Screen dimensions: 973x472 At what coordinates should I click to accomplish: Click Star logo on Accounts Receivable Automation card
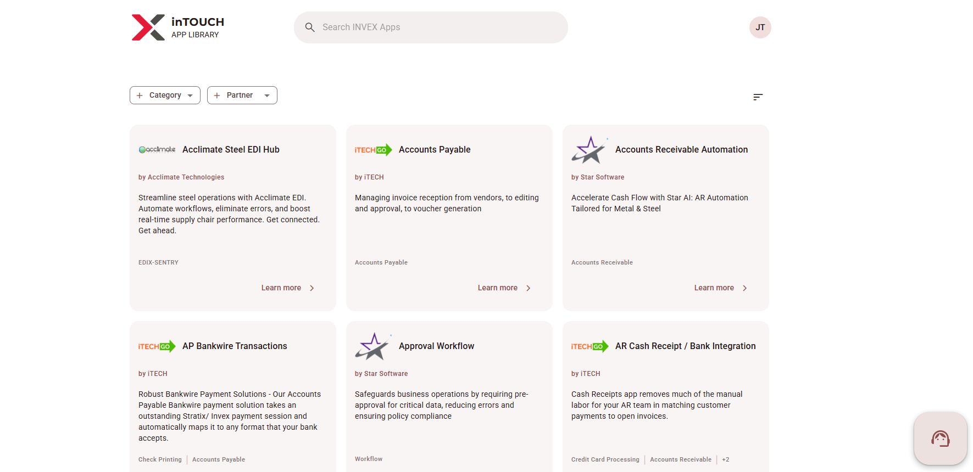[590, 150]
